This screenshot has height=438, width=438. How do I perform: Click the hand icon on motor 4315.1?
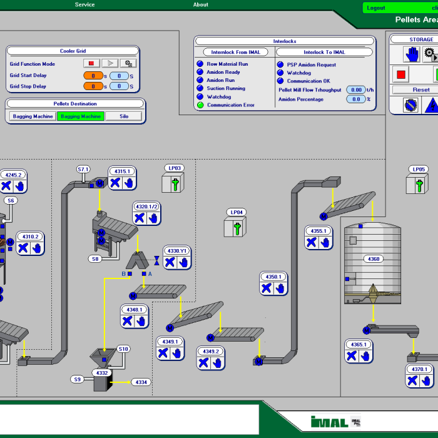click(129, 183)
